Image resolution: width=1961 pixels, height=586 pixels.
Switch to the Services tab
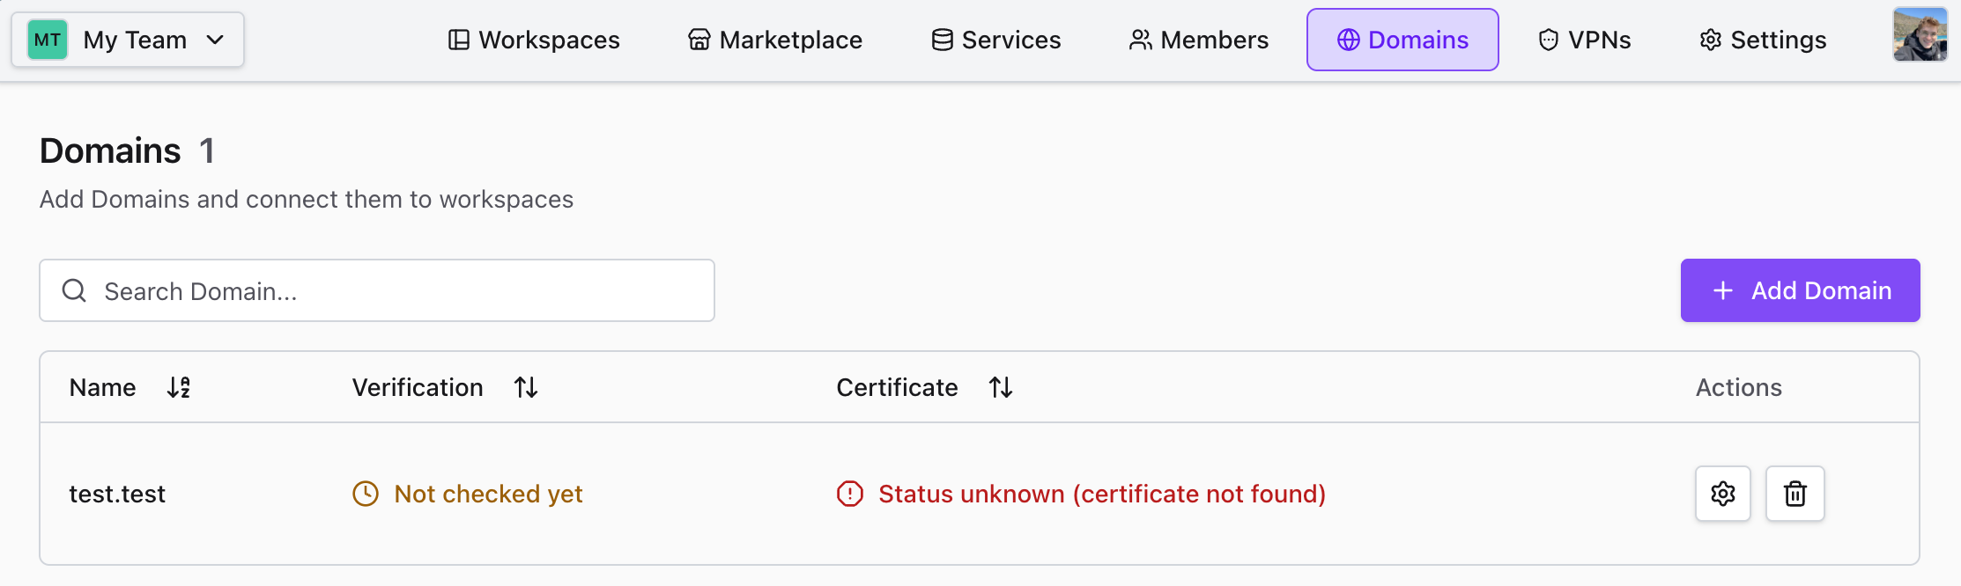pos(996,40)
